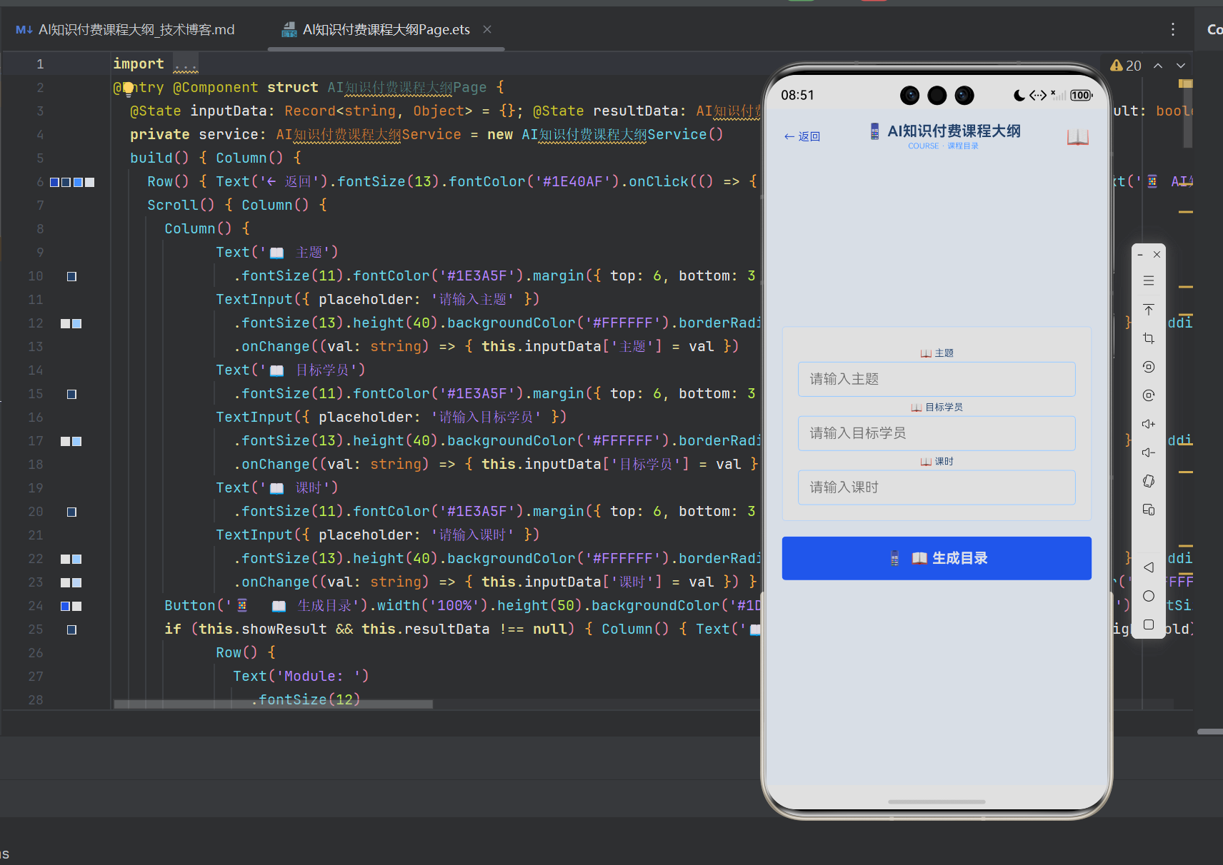Image resolution: width=1223 pixels, height=865 pixels.
Task: Open the editor tabs three-dot menu
Action: pyautogui.click(x=1173, y=29)
